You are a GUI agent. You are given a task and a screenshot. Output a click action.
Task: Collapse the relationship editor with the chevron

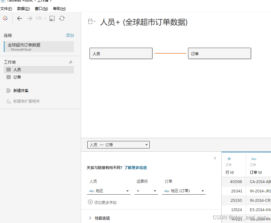click(215, 158)
